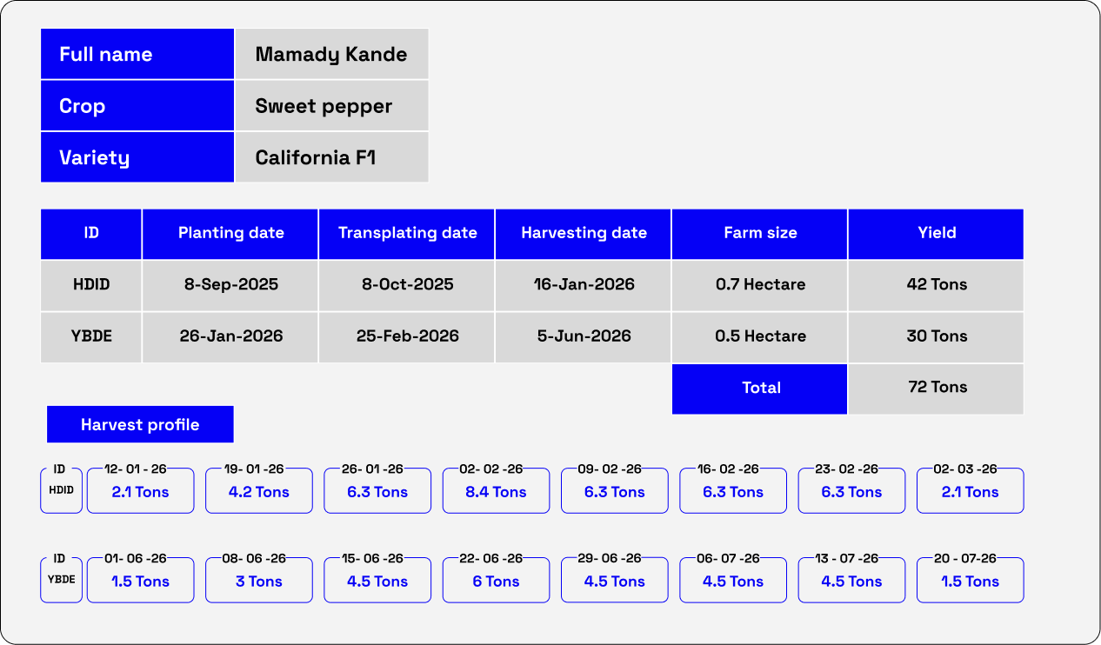Select the Sweet pepper crop field
Viewport: 1101px width, 645px height.
tap(331, 106)
